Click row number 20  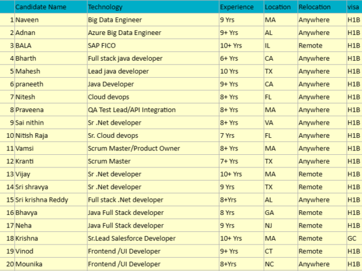pos(9,264)
